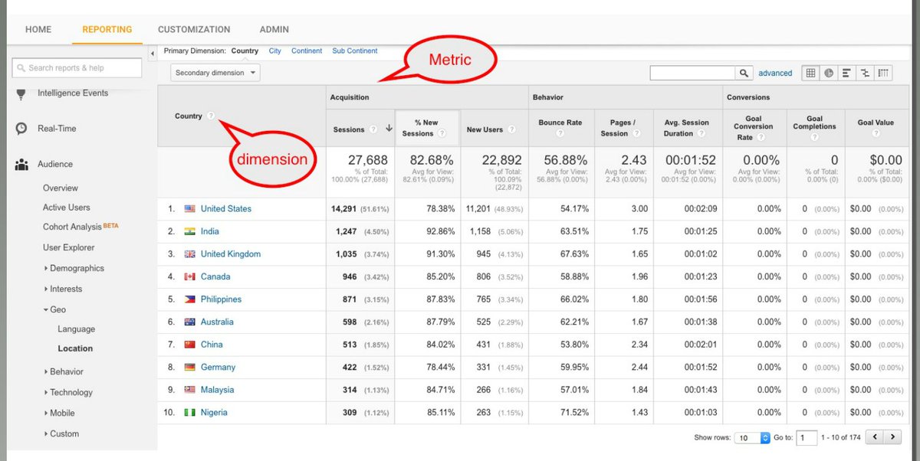Open the Language report under Geo
The image size is (920, 461).
tap(77, 329)
